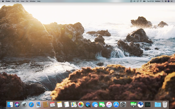175x109 pixels.
Task: Open the Messages app
Action: [95, 104]
